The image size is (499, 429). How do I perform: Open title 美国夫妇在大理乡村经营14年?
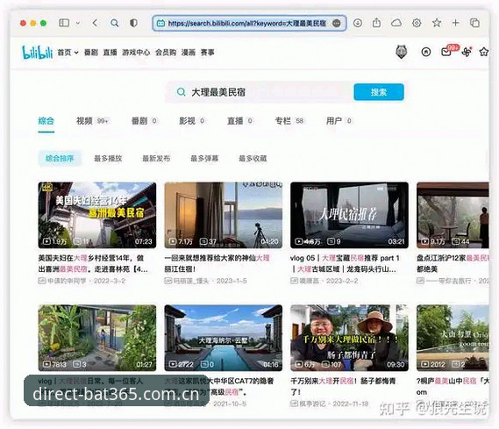[x=93, y=263]
